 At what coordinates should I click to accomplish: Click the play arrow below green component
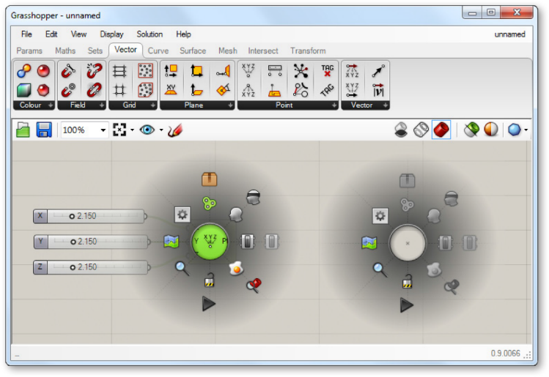209,304
